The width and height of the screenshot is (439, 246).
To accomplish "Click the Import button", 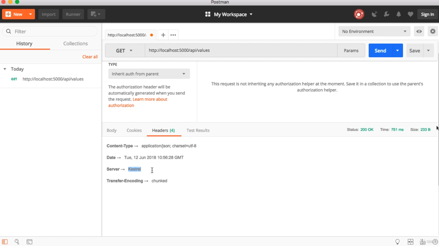I will (x=49, y=14).
